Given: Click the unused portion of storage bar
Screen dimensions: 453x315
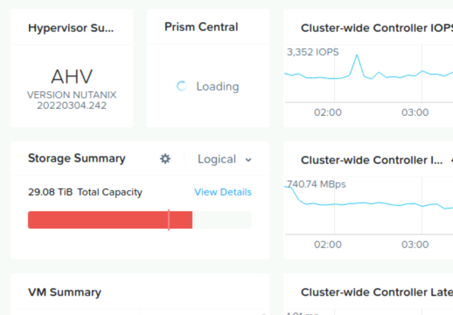Looking at the screenshot, I should click(x=222, y=220).
